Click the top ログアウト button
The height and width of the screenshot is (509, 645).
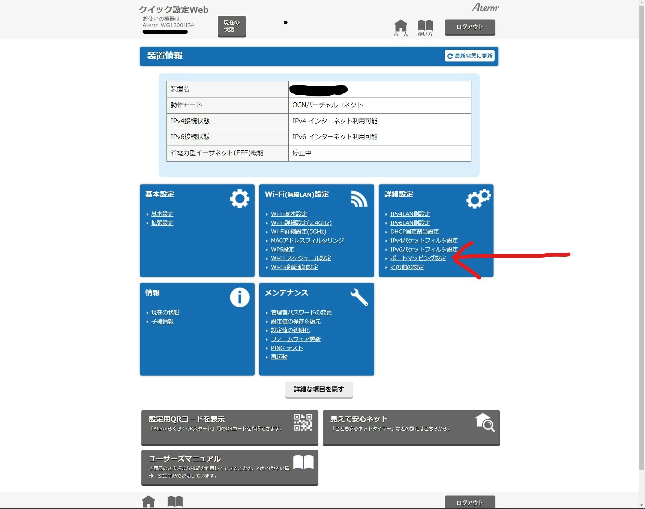point(470,27)
